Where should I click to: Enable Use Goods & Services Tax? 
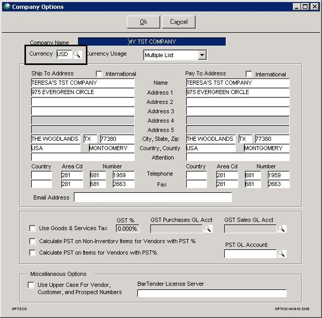click(x=32, y=228)
